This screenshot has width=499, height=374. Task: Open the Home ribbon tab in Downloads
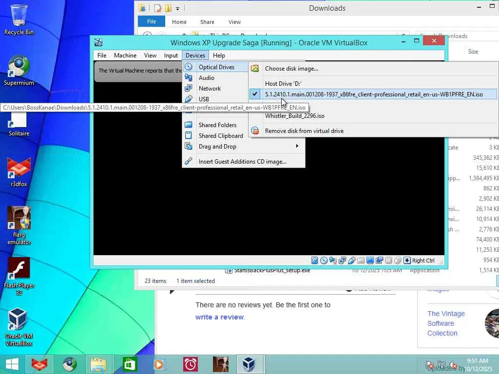pyautogui.click(x=179, y=21)
